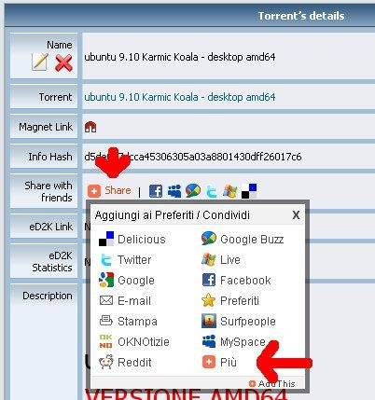
Task: Click the Info Hash label
Action: point(50,157)
